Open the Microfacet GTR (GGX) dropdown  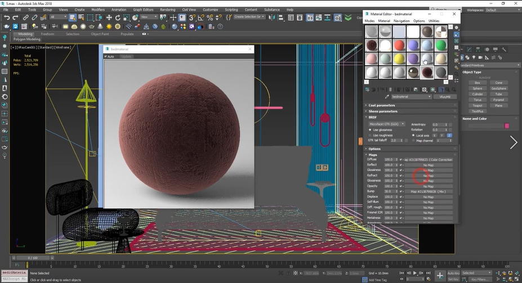click(x=386, y=124)
